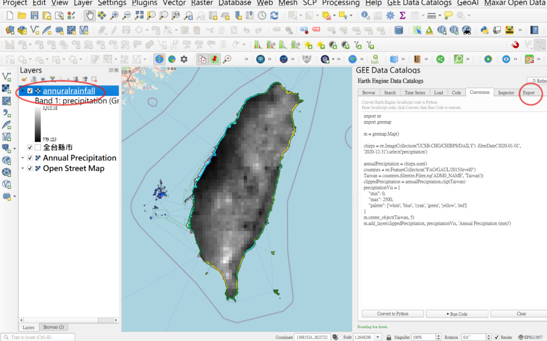Switch to the Export tab
Image resolution: width=547 pixels, height=341 pixels.
(529, 93)
